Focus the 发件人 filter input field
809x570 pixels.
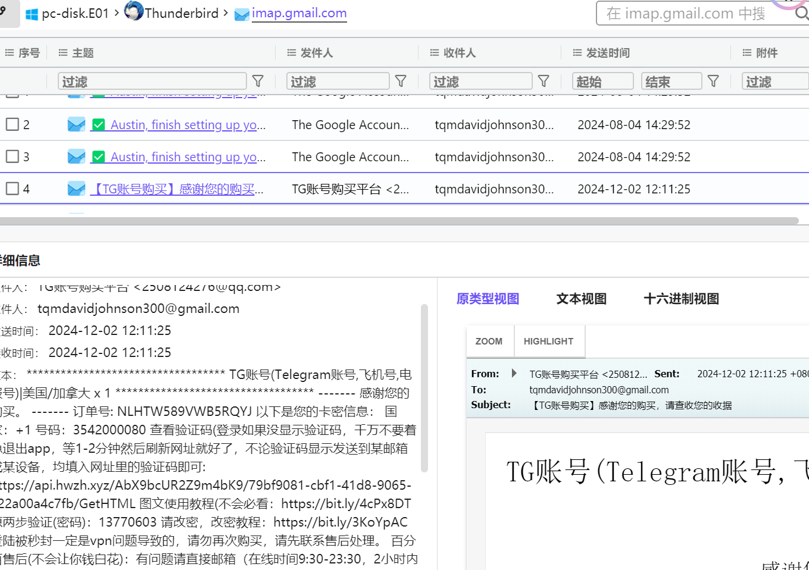point(338,81)
